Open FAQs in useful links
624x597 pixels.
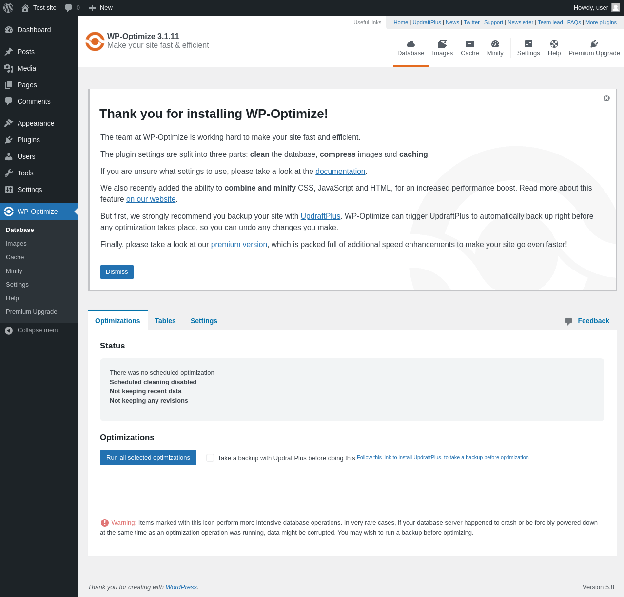574,22
